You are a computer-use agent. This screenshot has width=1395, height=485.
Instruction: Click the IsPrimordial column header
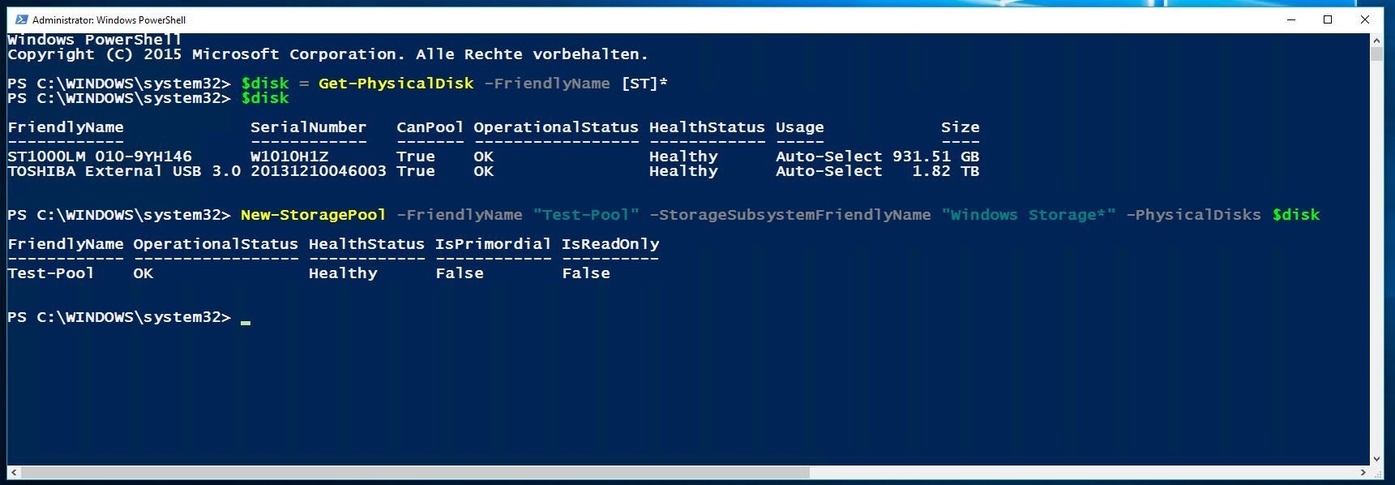(x=493, y=244)
